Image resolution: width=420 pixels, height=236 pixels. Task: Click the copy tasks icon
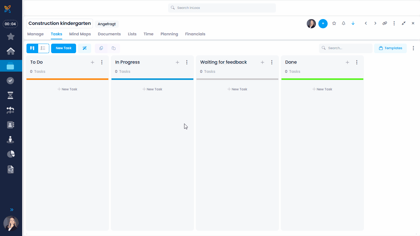coord(101,48)
